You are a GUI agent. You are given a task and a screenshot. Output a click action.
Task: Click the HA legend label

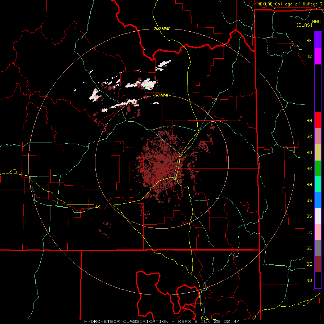309,121
